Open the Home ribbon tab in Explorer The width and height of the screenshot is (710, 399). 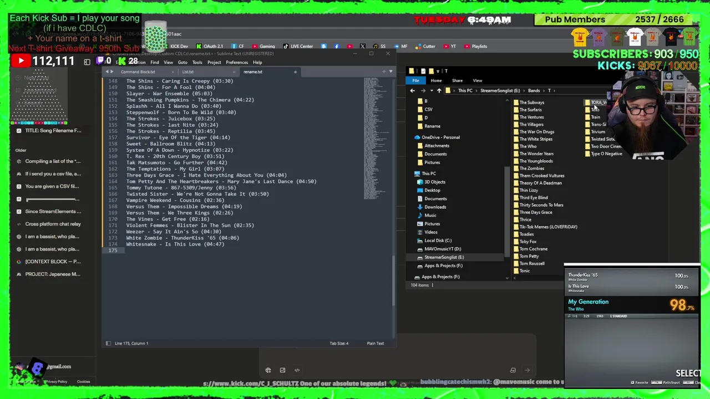(436, 80)
